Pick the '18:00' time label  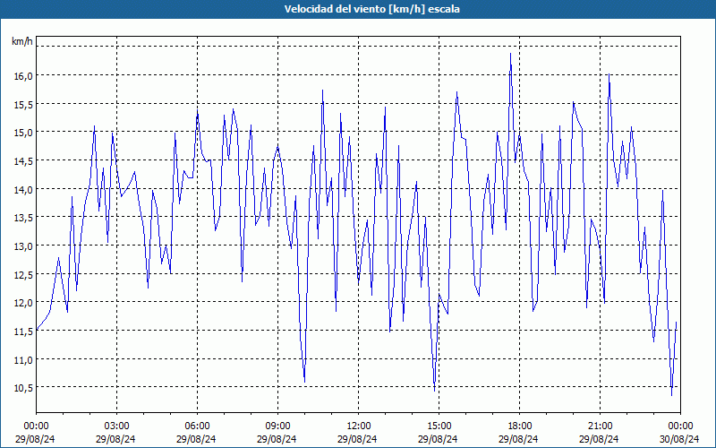(520, 426)
